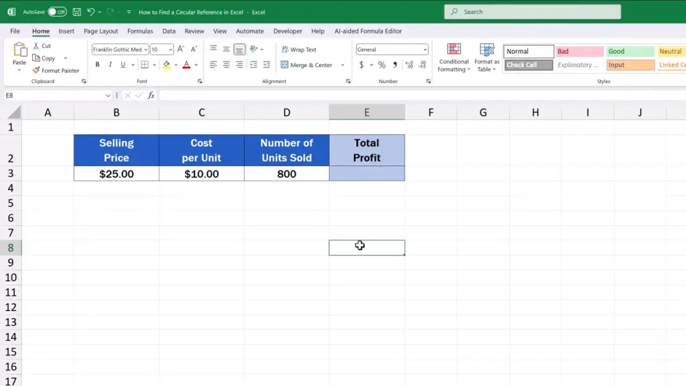This screenshot has width=686, height=386.
Task: Open the font name dropdown
Action: [x=145, y=50]
